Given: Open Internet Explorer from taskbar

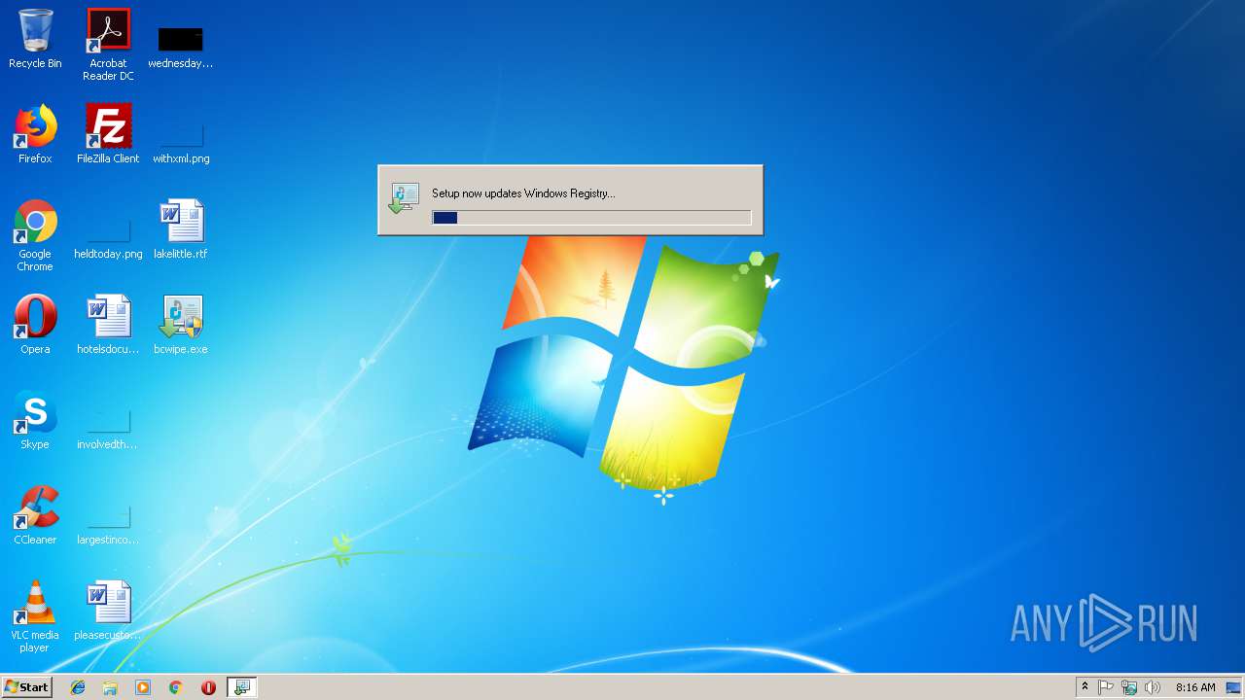Looking at the screenshot, I should (78, 687).
